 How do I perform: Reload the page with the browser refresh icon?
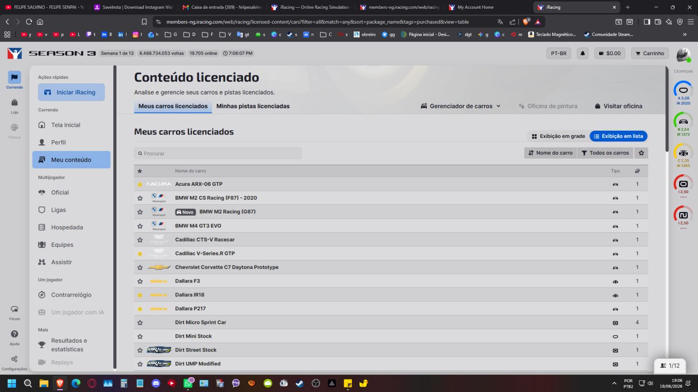point(29,22)
